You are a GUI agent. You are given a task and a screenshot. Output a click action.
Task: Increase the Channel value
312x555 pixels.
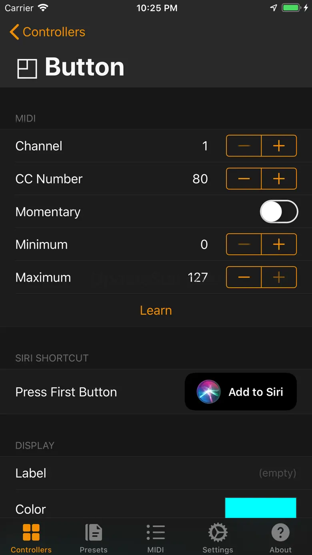pyautogui.click(x=279, y=146)
